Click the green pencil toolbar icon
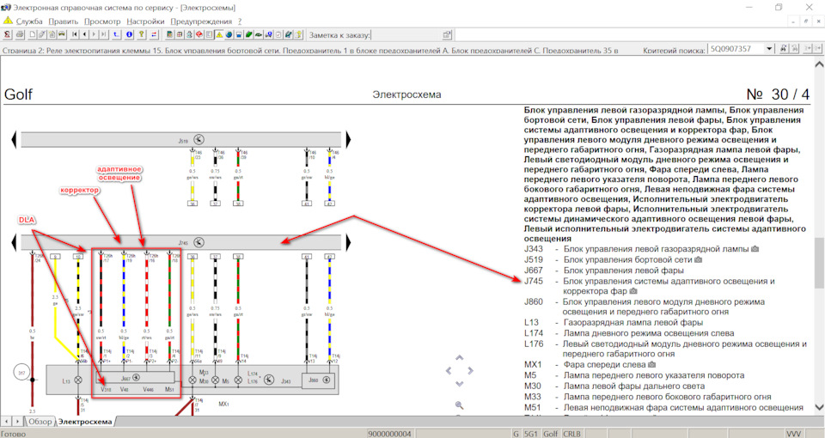 point(249,34)
